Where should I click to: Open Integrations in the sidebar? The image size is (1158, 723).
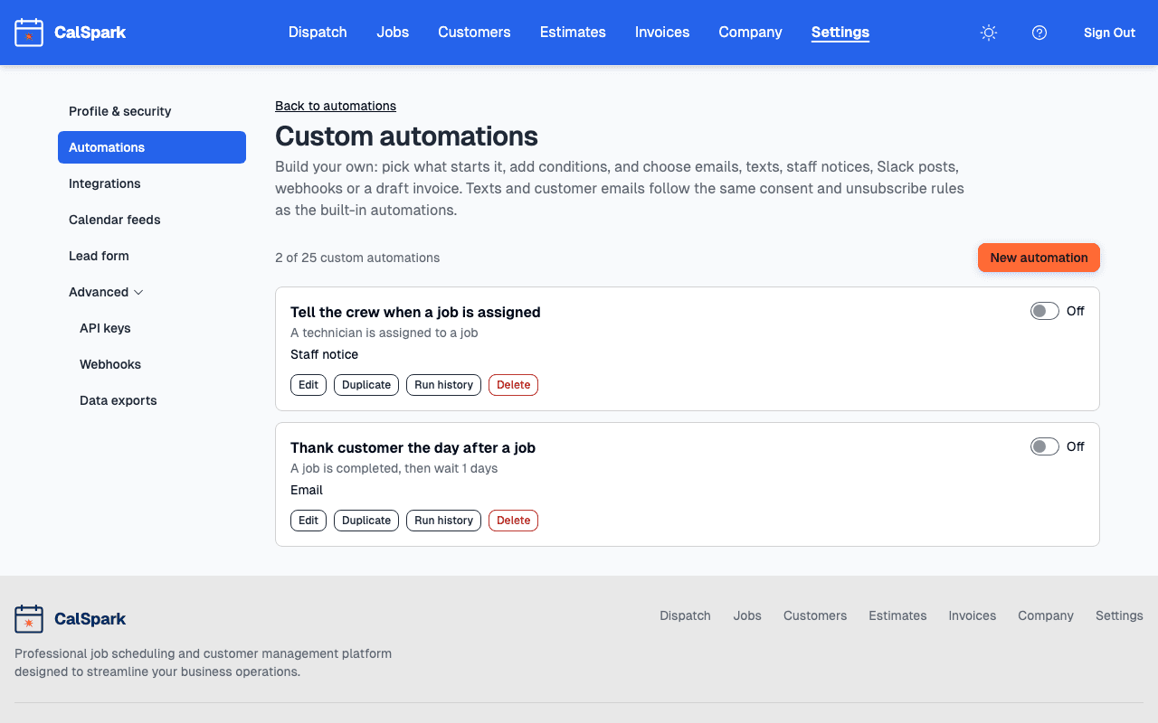coord(152,183)
